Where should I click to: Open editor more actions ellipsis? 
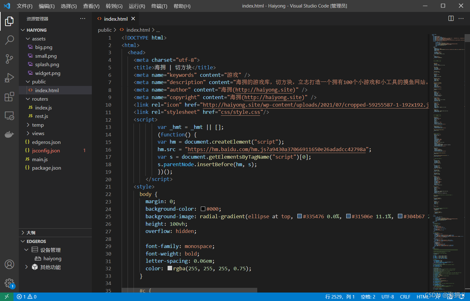(x=461, y=18)
